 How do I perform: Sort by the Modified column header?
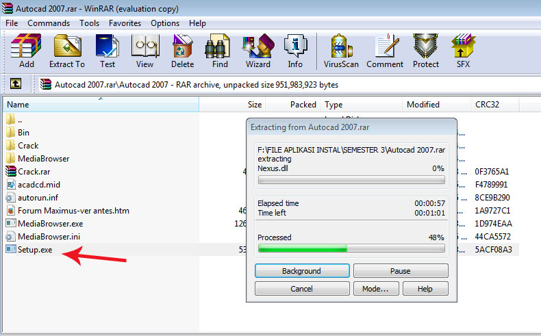point(436,105)
